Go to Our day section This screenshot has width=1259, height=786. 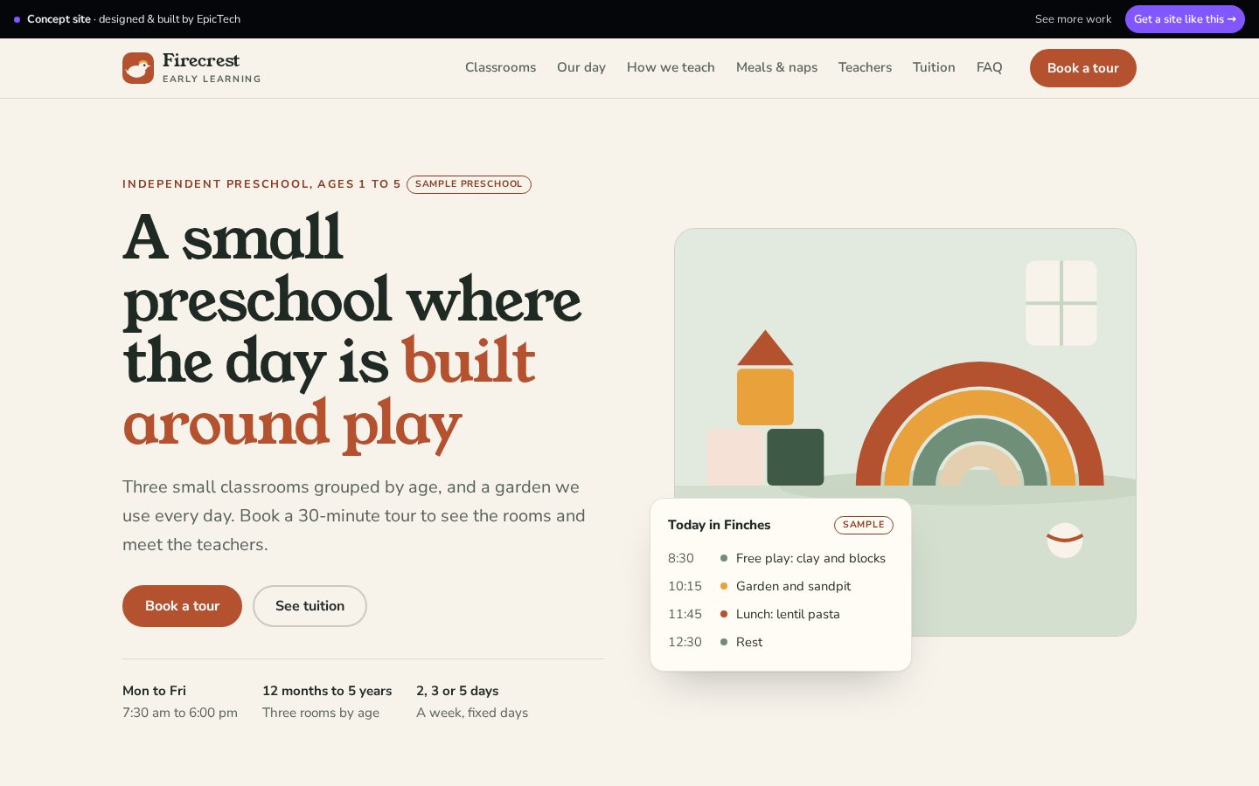581,67
